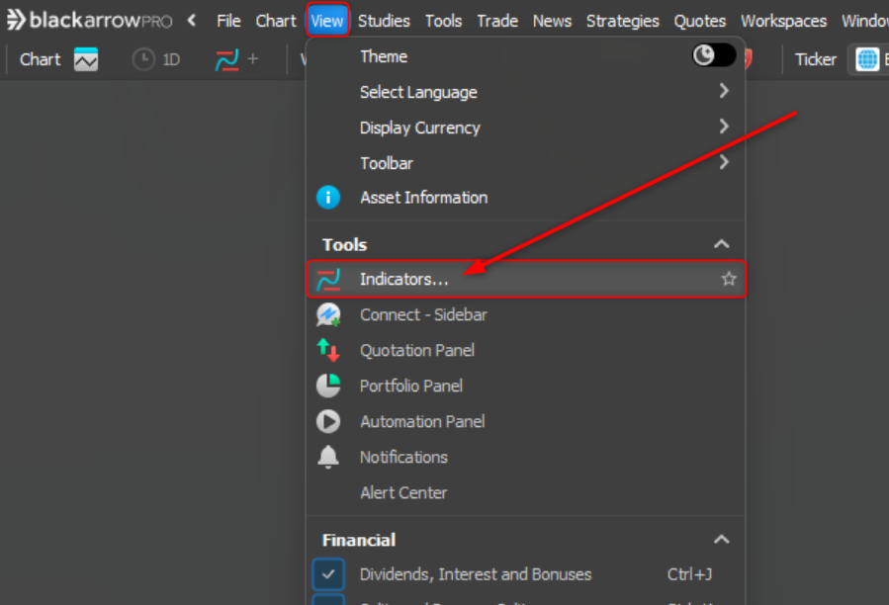
Task: Choose the Toolbar menu entry
Action: click(525, 163)
